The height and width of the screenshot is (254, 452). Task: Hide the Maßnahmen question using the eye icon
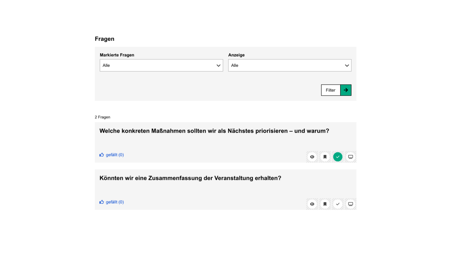[312, 156]
